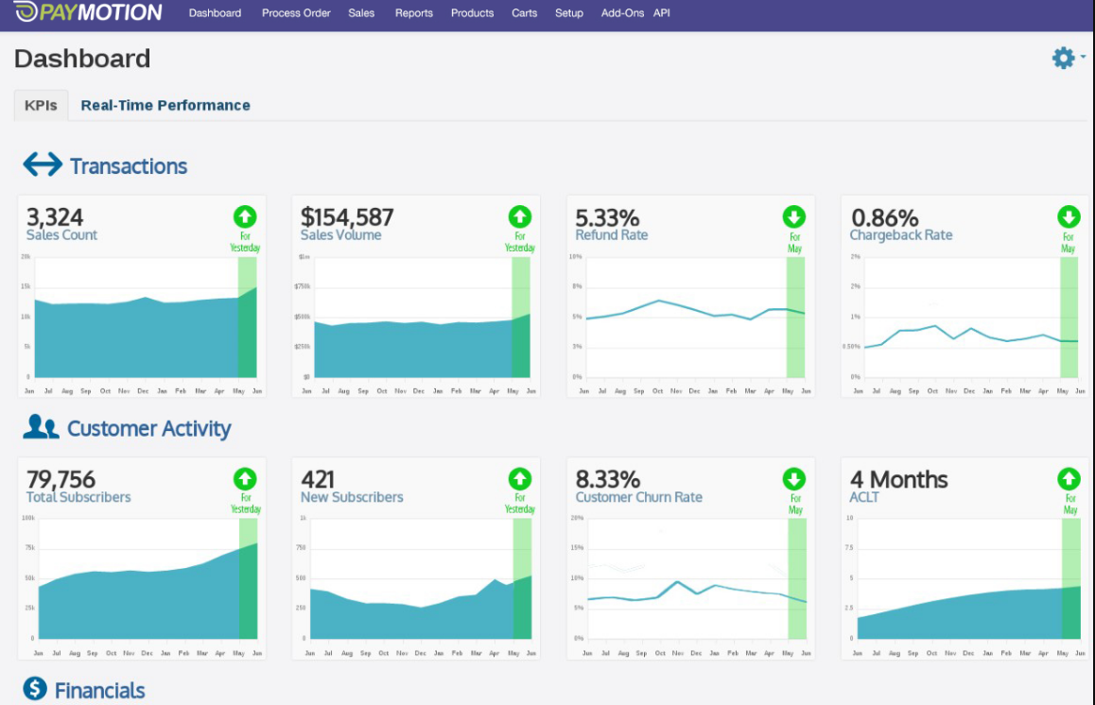Open the dashboard settings gear
The height and width of the screenshot is (705, 1095).
click(1063, 57)
